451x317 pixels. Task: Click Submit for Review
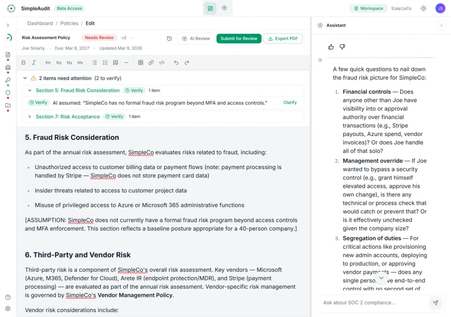[239, 38]
